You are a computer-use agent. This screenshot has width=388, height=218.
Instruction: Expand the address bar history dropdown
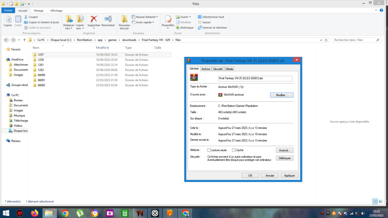(x=320, y=40)
